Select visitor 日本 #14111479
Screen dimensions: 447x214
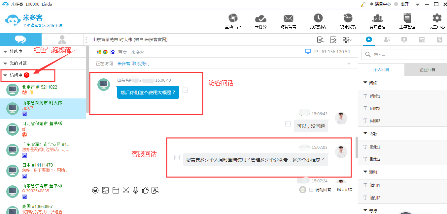click(x=43, y=170)
